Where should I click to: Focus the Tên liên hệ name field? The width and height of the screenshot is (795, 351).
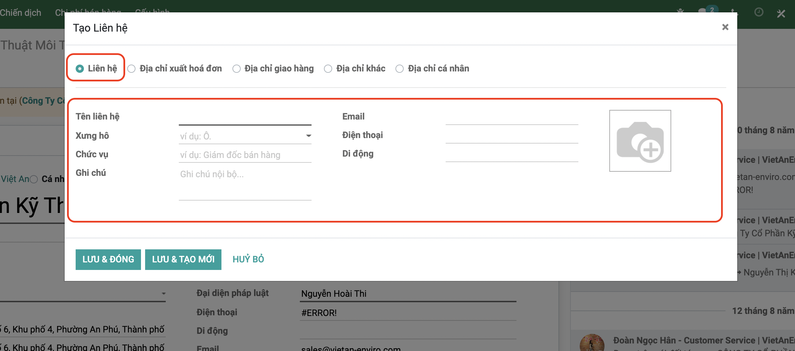[245, 117]
